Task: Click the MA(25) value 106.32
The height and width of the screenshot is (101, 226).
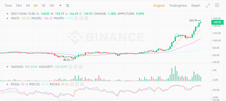Action: click(48, 18)
